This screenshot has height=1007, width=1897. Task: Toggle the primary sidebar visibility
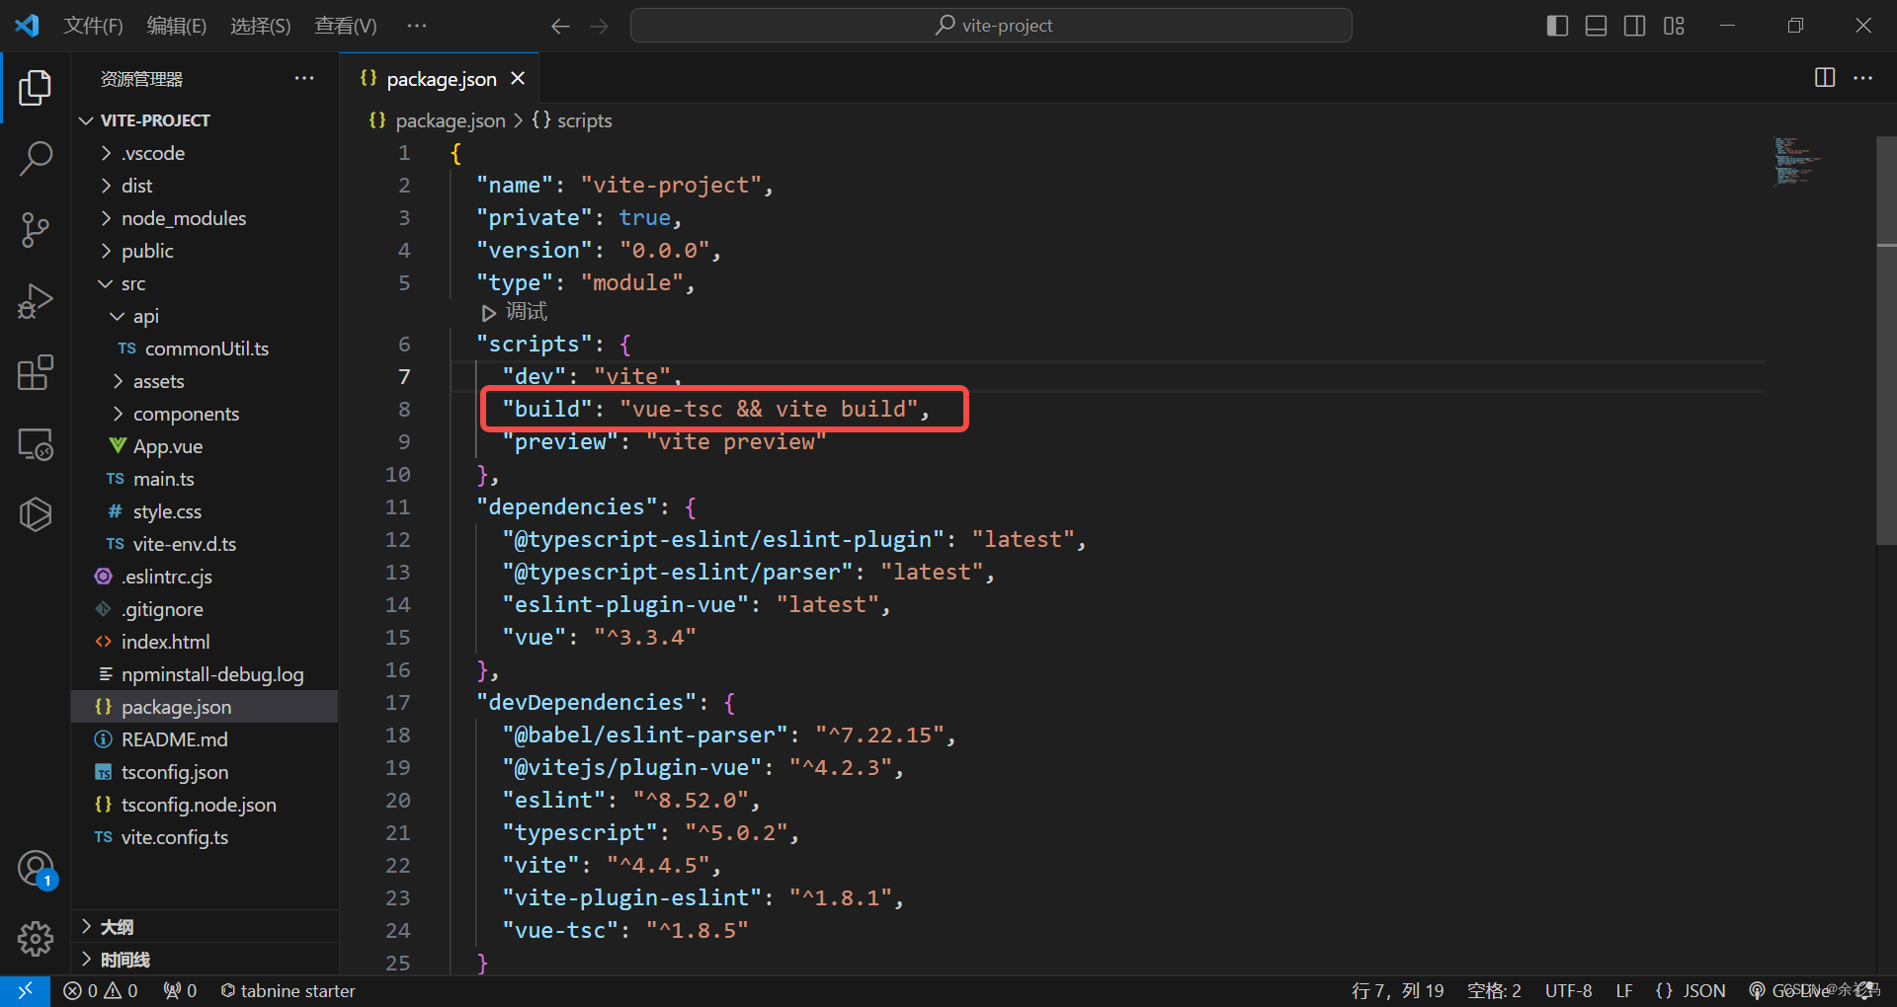coord(1556,26)
